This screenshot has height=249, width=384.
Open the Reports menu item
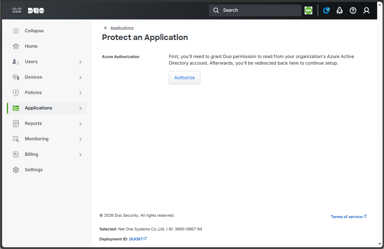[x=47, y=123]
